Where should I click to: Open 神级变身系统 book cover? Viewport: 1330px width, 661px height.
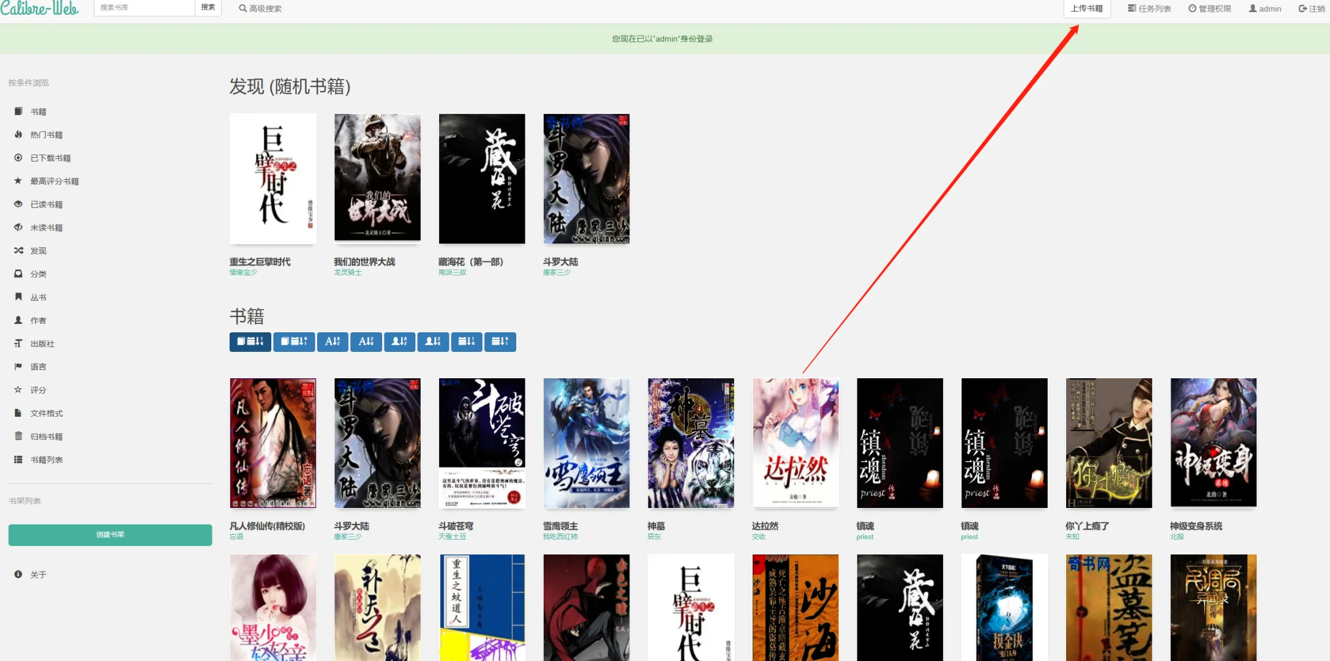1214,443
